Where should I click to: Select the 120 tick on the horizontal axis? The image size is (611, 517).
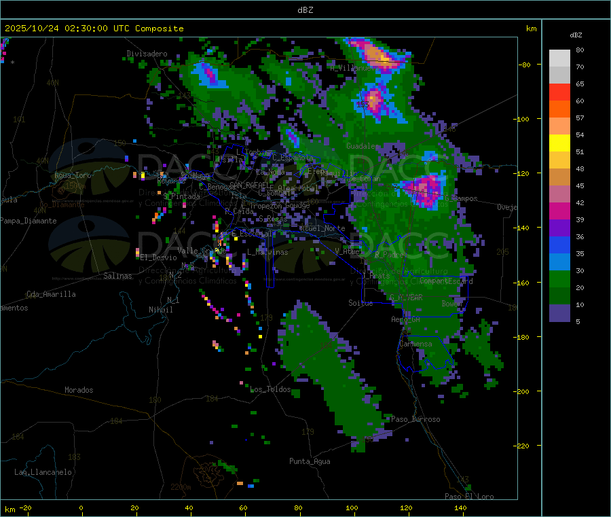coord(406,508)
